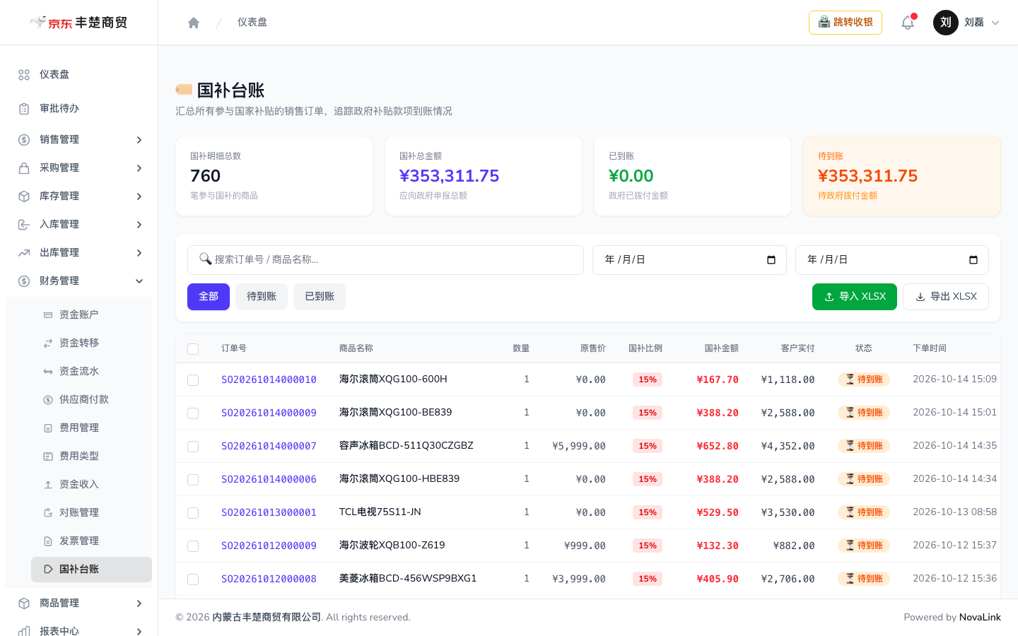Click the 导入 XLSX button
The width and height of the screenshot is (1018, 636).
855,297
